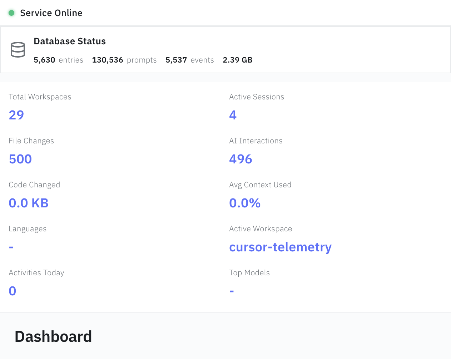Click the Database Status heading

[70, 41]
